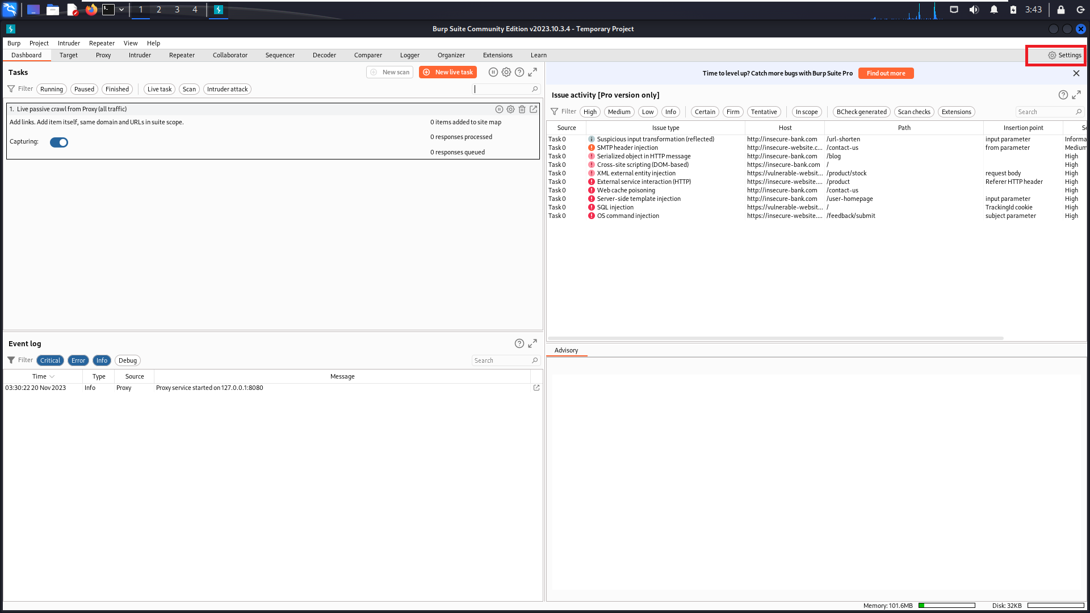The image size is (1090, 613).
Task: Click the Issue activity filter funnel icon
Action: [x=554, y=112]
